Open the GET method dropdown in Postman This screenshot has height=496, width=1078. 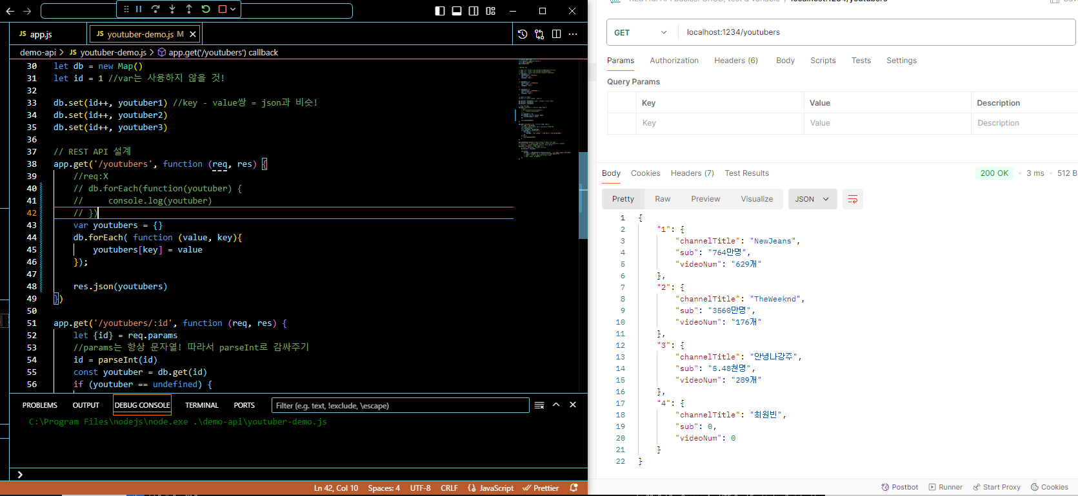(x=641, y=32)
